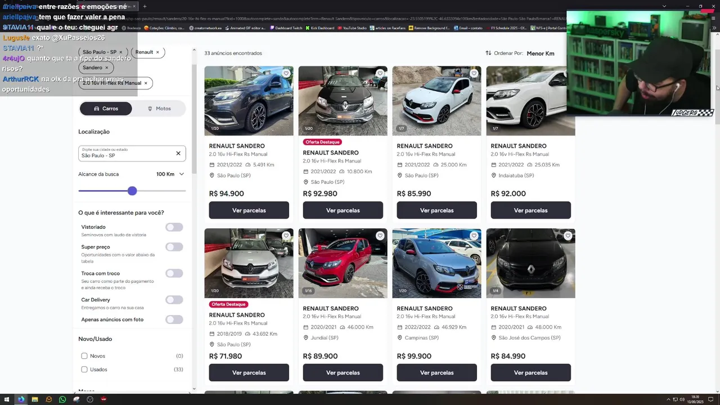Image resolution: width=720 pixels, height=405 pixels.
Task: Clear the São Paulo - SP location field
Action: (178, 154)
